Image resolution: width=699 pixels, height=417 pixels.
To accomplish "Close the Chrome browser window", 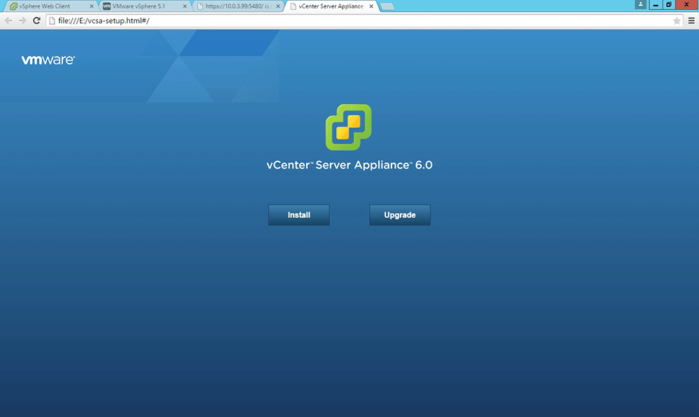I will tap(686, 4).
